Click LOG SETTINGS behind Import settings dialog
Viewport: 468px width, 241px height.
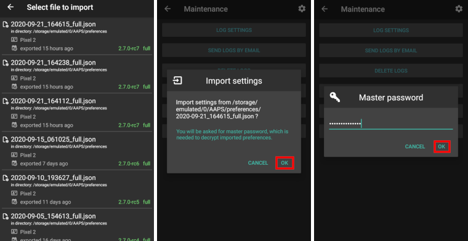click(234, 30)
